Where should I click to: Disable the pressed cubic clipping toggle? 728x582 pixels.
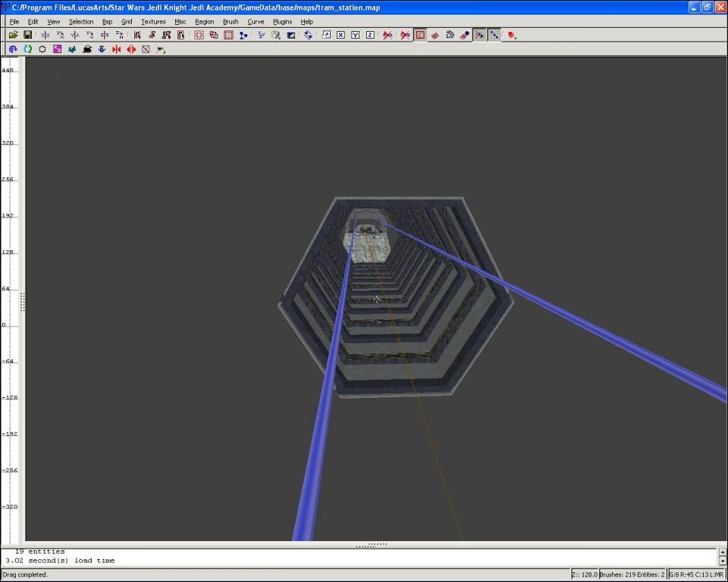[x=420, y=35]
